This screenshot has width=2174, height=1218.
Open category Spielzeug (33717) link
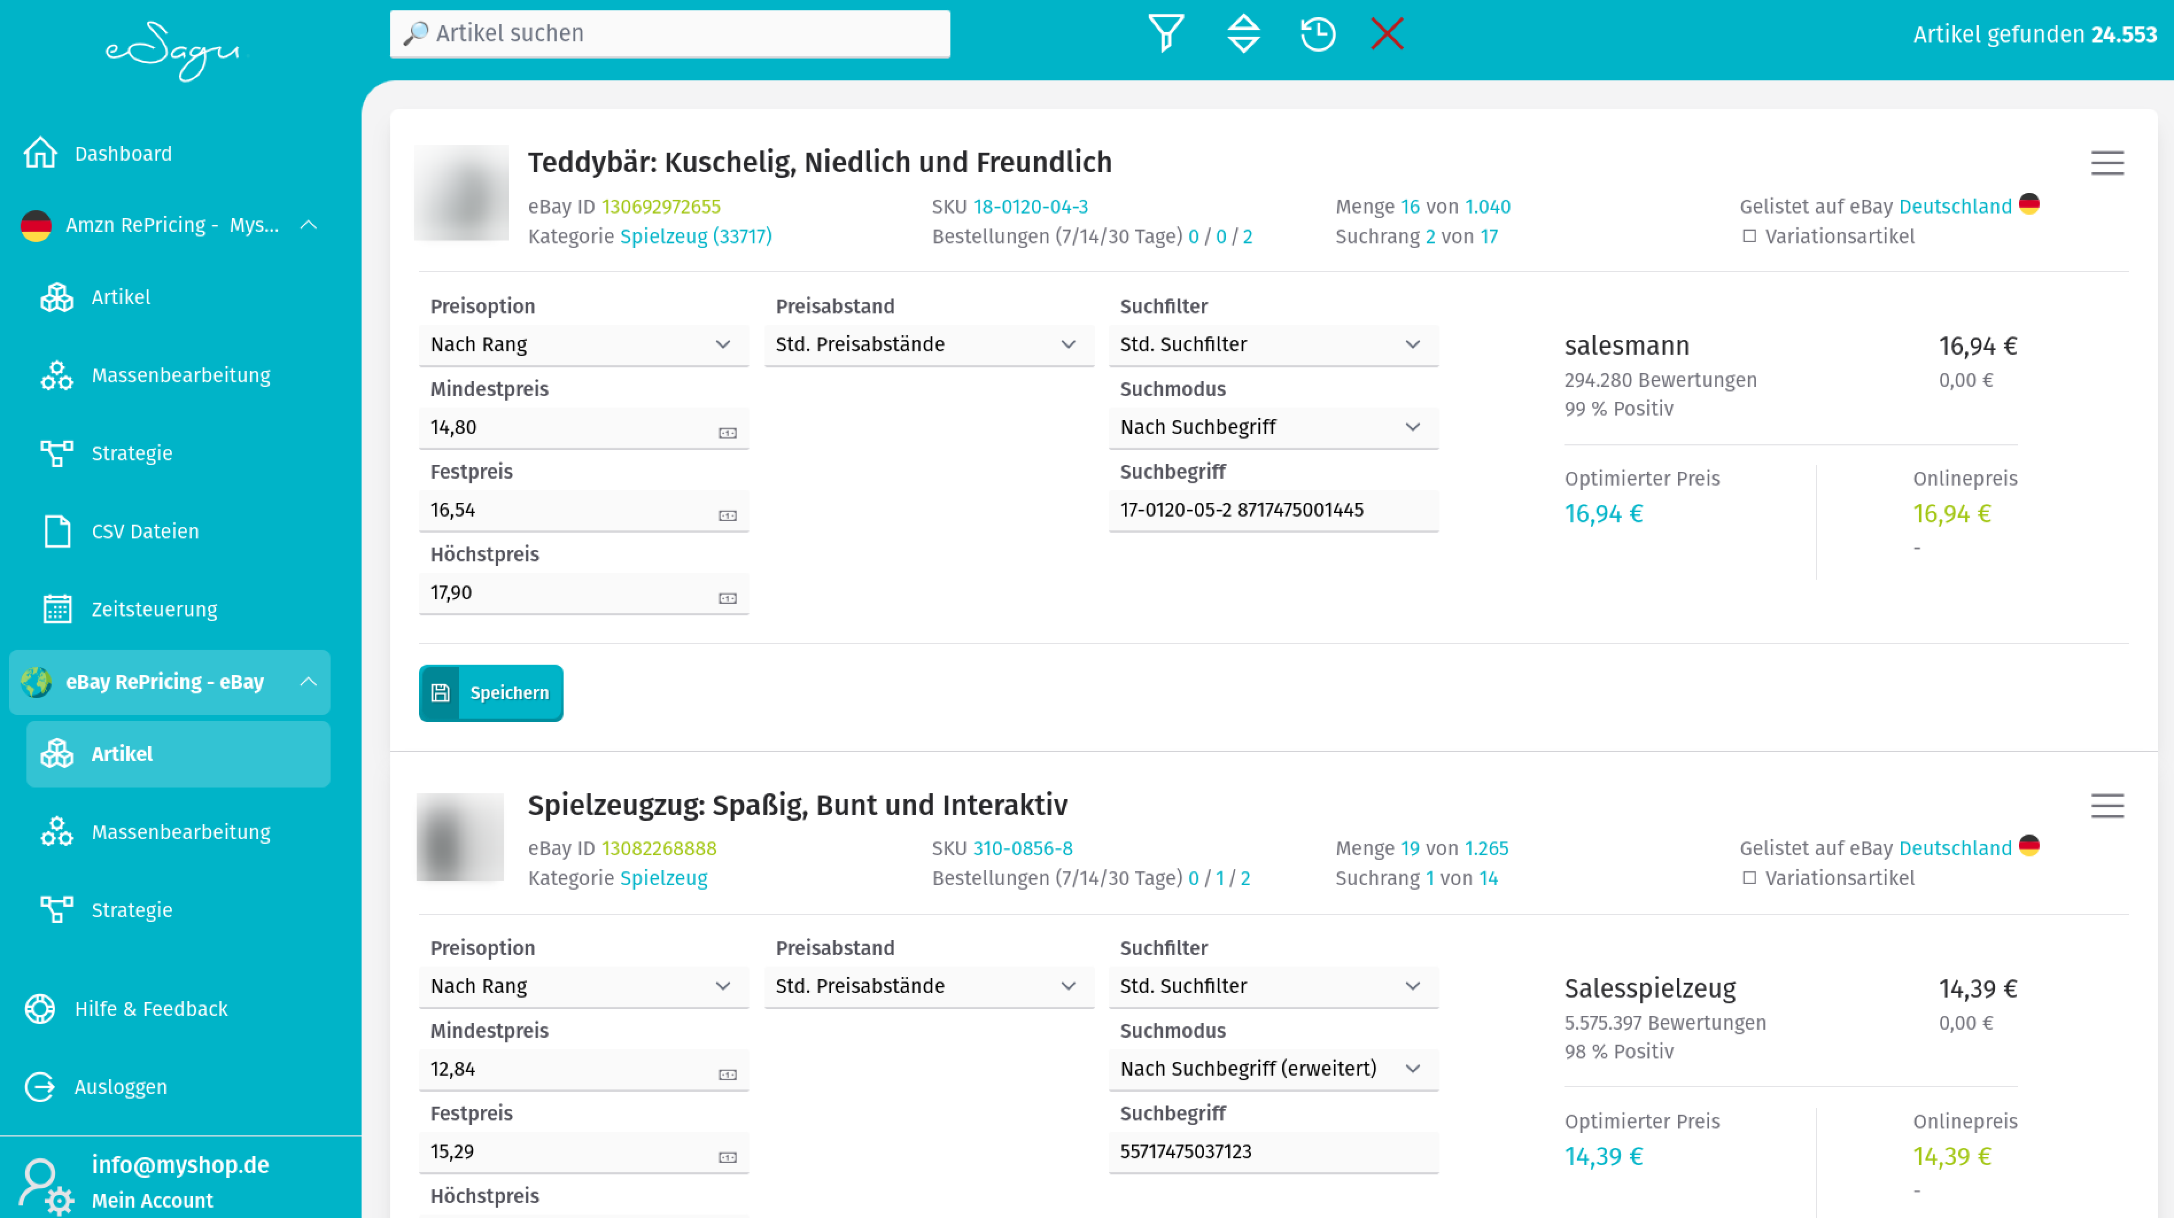(x=696, y=236)
